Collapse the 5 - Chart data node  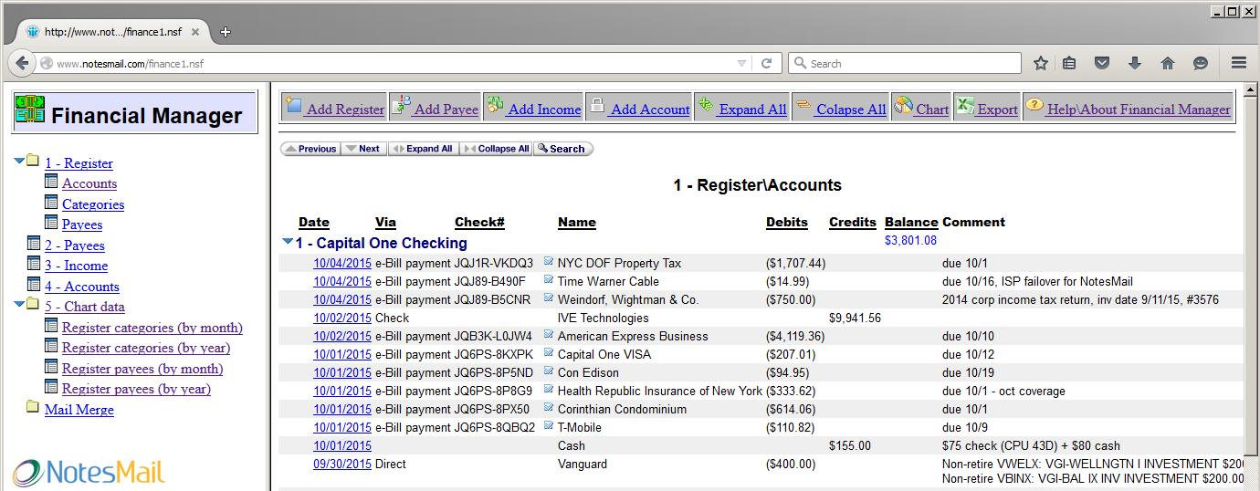pos(20,305)
